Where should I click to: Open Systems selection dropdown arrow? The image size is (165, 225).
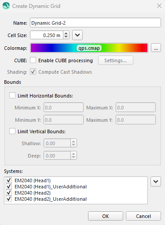(x=156, y=182)
